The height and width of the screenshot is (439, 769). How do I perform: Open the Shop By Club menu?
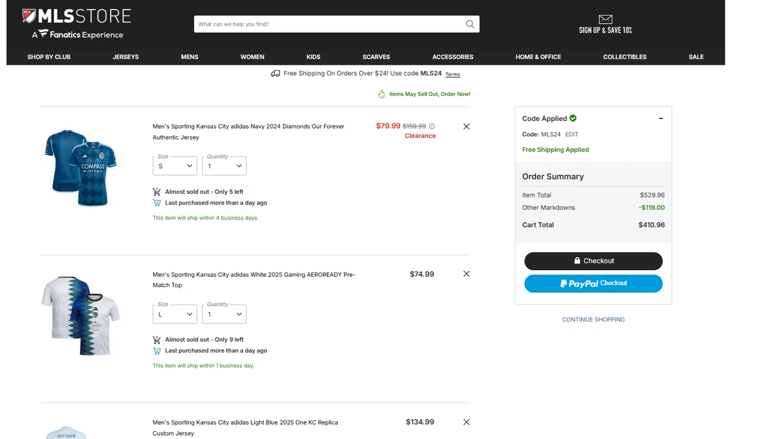tap(49, 57)
